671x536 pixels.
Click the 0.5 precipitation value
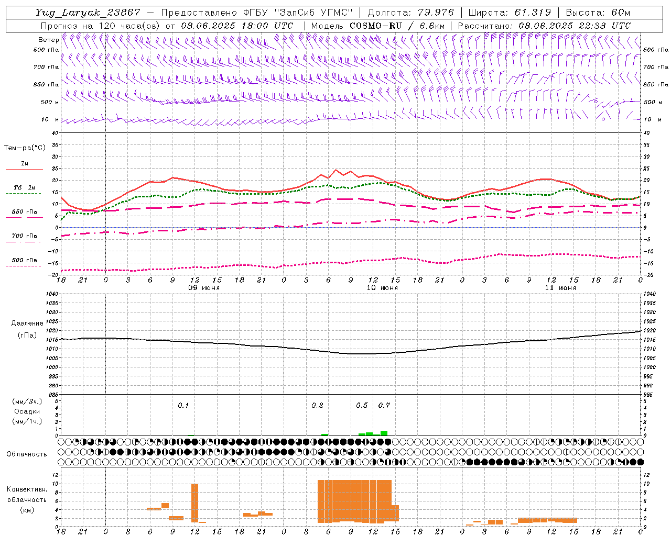[362, 406]
